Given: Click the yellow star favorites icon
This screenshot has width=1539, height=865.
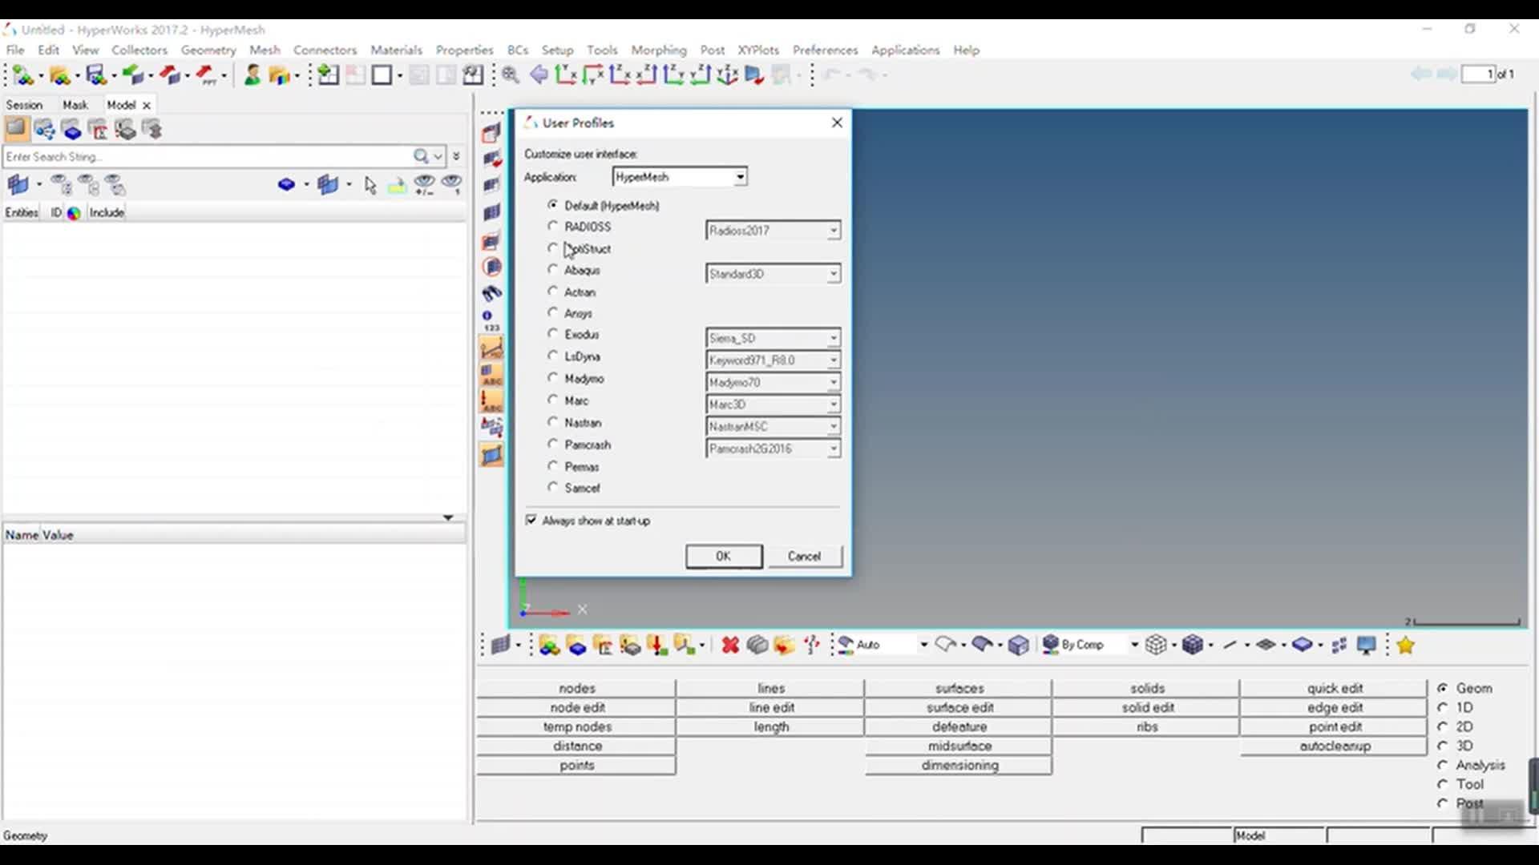Looking at the screenshot, I should (x=1405, y=646).
